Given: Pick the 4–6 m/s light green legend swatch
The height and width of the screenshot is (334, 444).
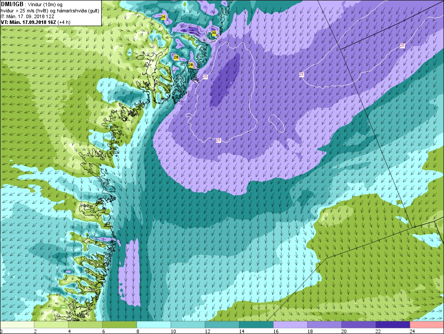Looking at the screenshot, I should 85,324.
